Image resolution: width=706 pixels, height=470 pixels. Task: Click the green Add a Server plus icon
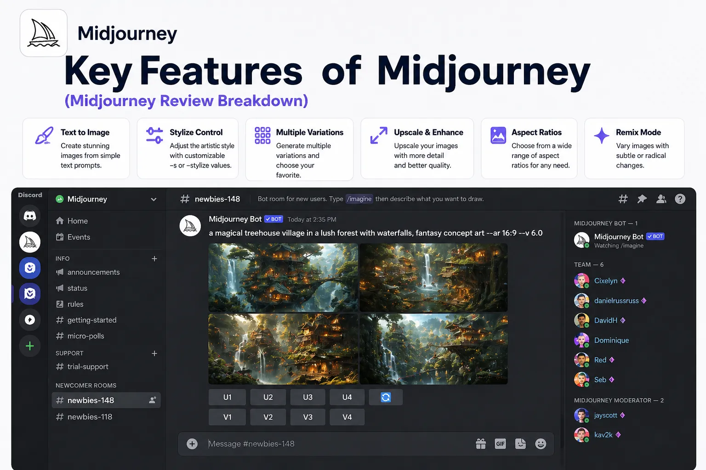(30, 346)
